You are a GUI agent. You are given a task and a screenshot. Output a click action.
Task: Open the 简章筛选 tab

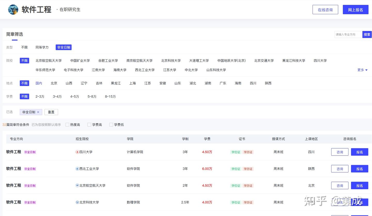tap(14, 34)
